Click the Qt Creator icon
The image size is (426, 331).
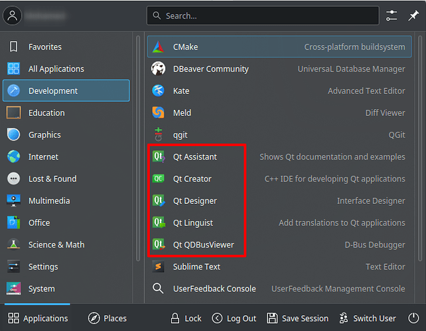coord(158,179)
